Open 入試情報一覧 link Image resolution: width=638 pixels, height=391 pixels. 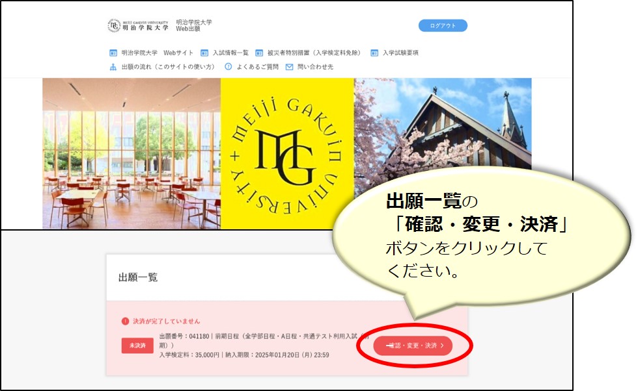[x=230, y=53]
